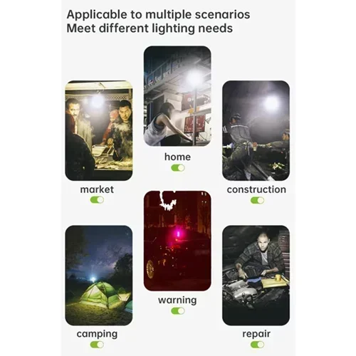Click the Meet different lighting needs text

tap(150, 28)
